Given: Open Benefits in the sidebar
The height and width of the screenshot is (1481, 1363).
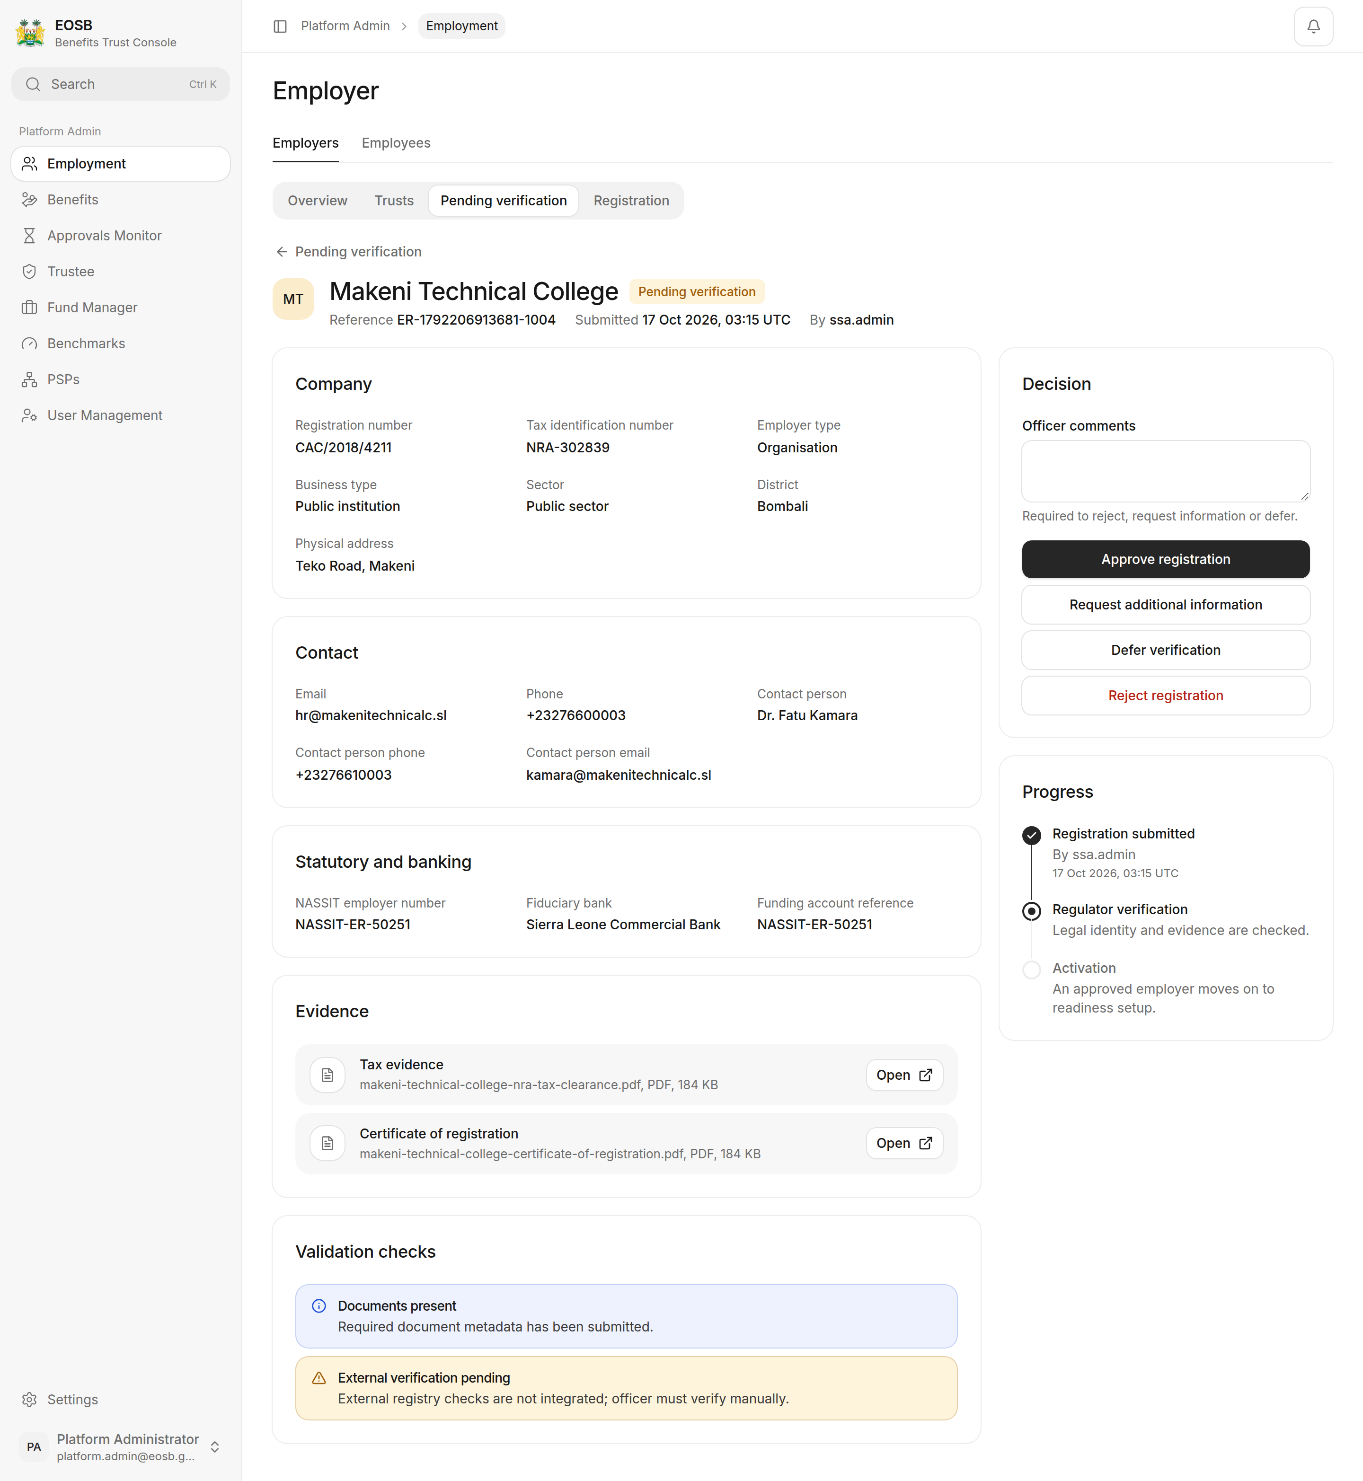Looking at the screenshot, I should click(x=121, y=200).
